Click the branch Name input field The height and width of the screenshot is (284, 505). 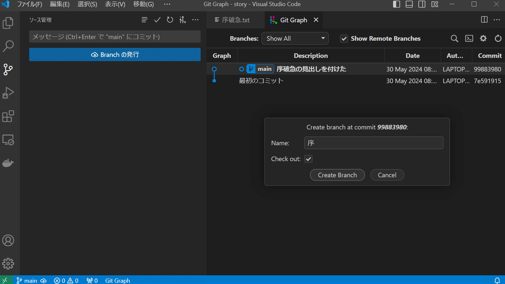[x=374, y=143]
